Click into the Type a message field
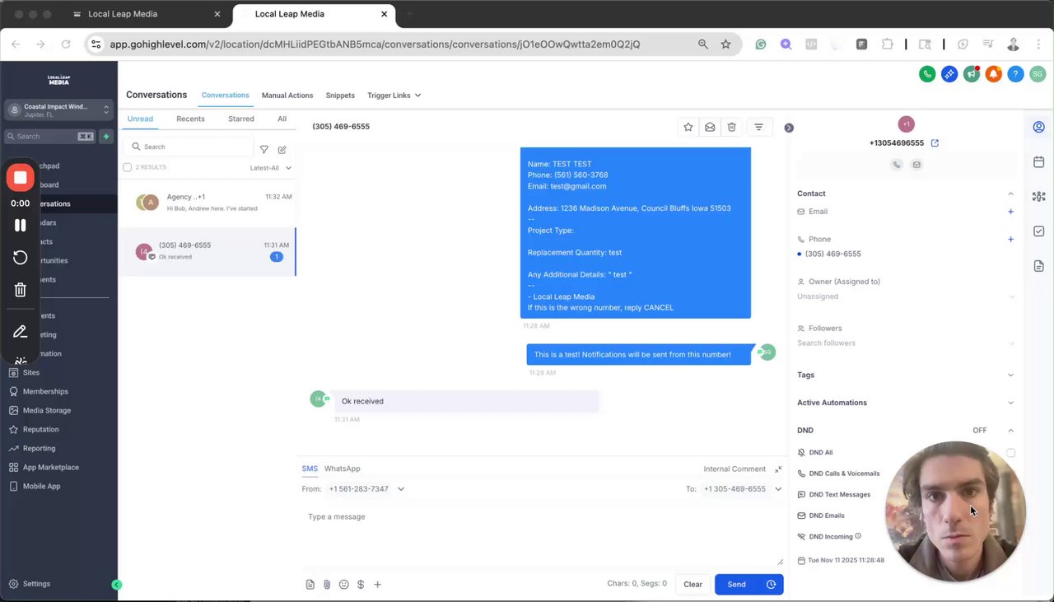Screen dimensions: 1054x602 tap(543, 535)
